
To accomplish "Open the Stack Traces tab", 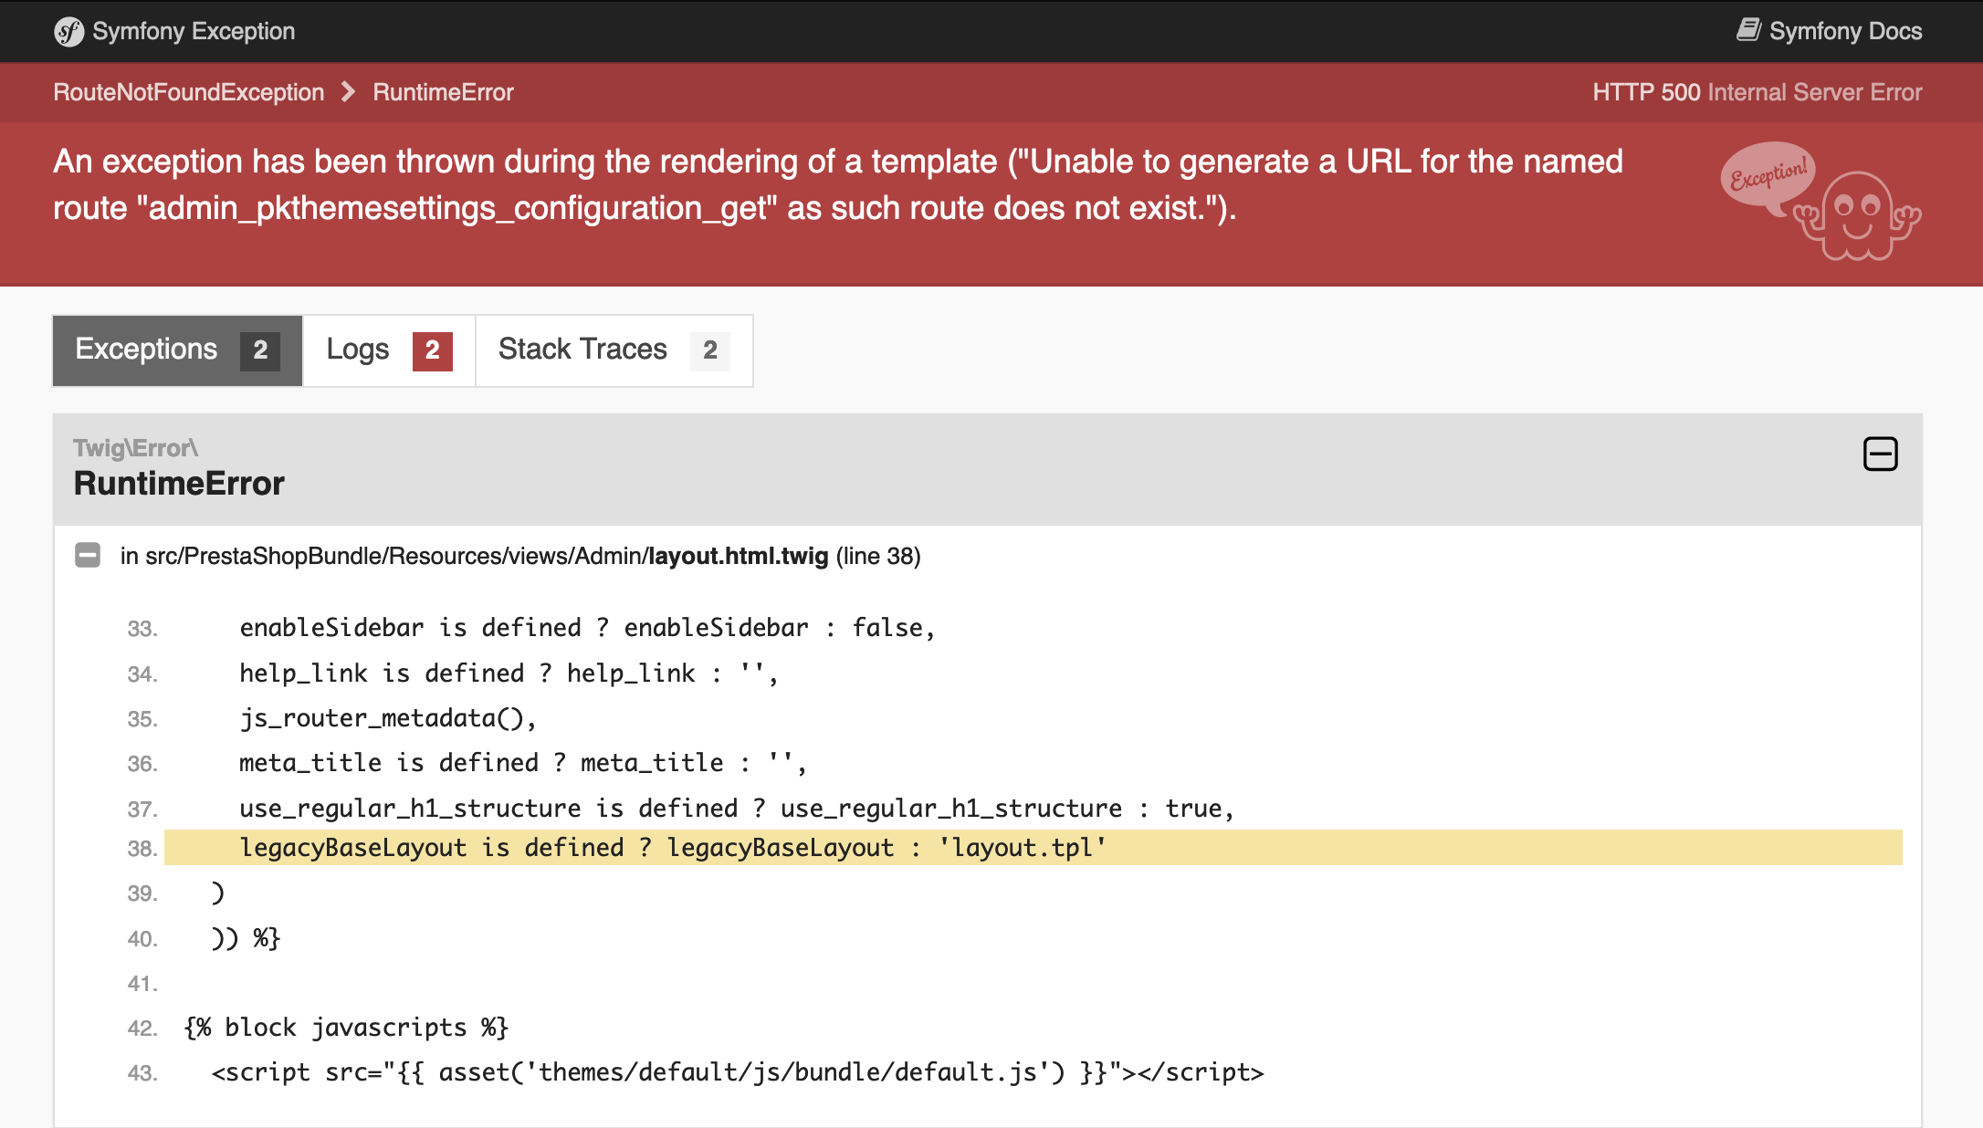I will point(582,350).
